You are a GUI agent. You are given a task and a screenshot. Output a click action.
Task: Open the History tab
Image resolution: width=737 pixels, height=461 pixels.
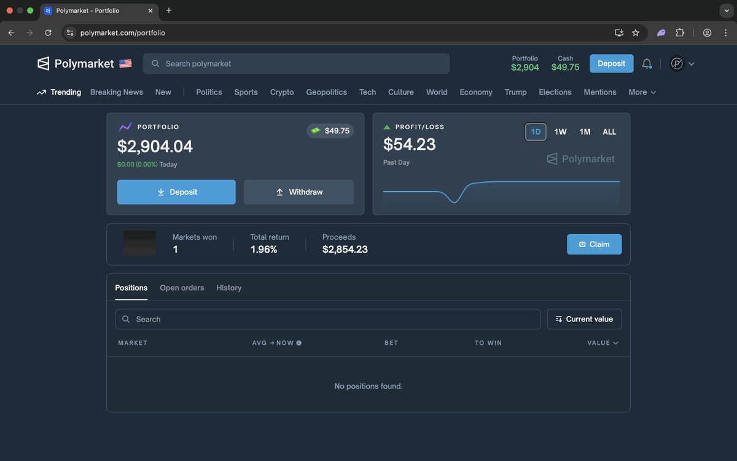click(228, 288)
